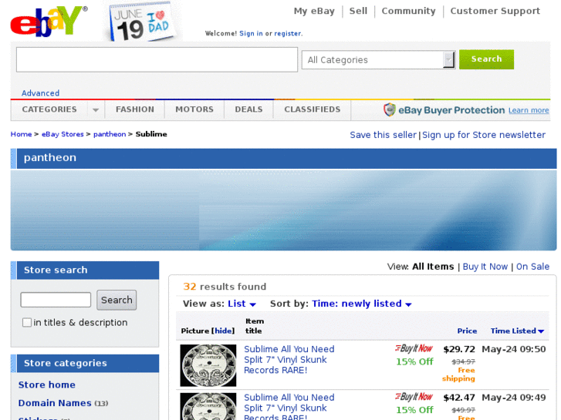Click the 32 results found text

tap(225, 287)
